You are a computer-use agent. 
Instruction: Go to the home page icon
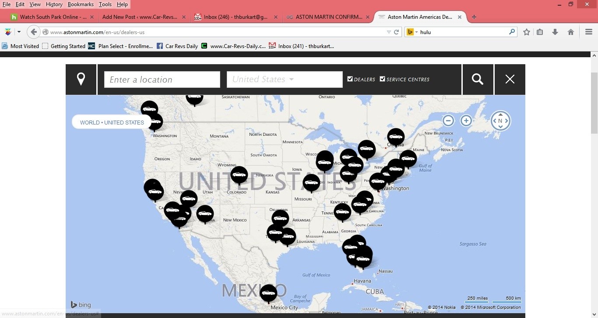click(571, 32)
